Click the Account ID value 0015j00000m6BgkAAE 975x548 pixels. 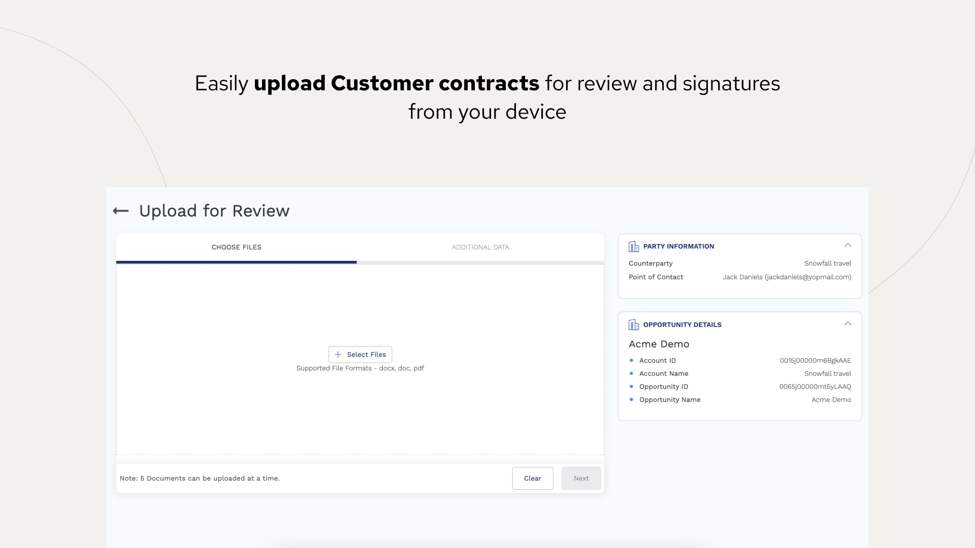[x=816, y=361]
